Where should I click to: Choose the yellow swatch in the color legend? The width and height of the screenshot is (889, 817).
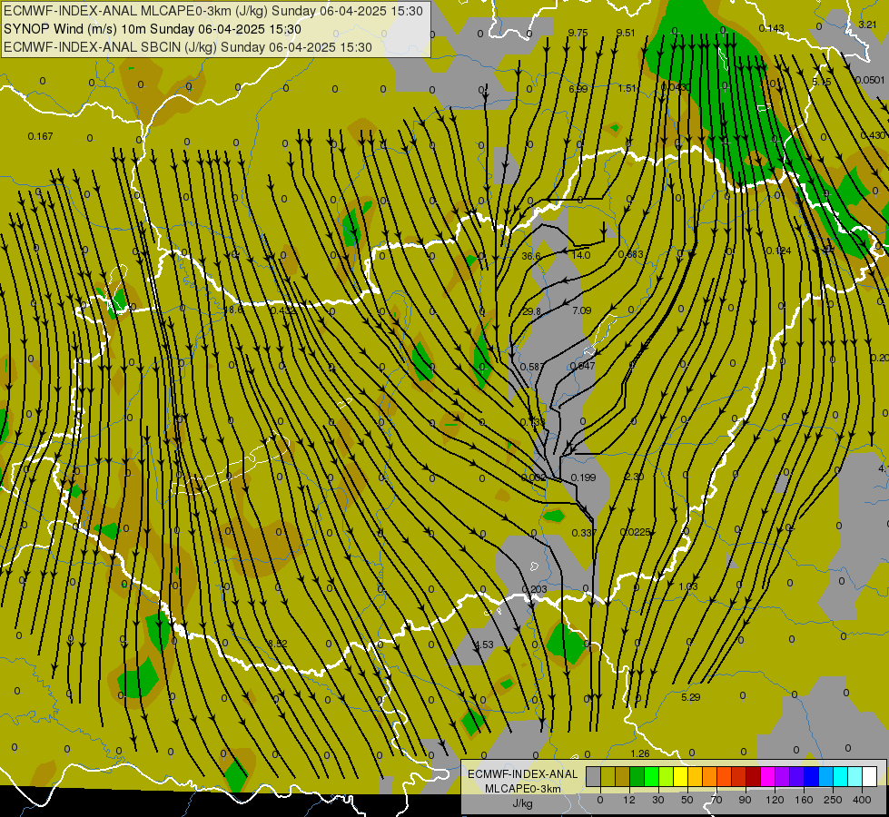point(681,776)
